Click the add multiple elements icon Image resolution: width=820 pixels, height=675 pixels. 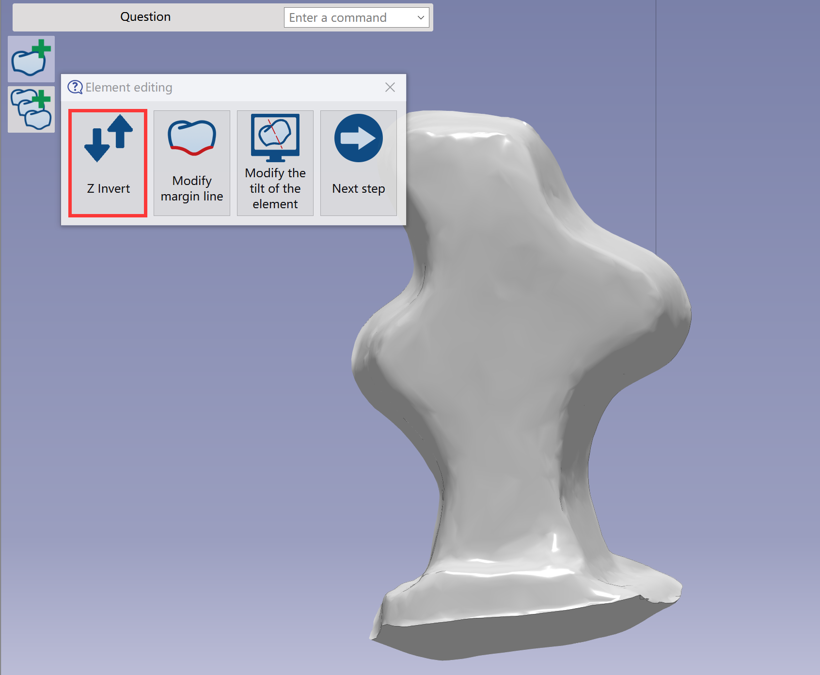point(32,109)
